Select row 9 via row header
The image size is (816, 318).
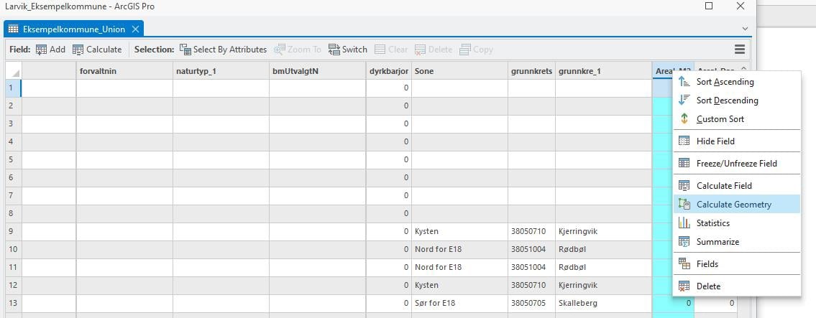[x=13, y=231]
